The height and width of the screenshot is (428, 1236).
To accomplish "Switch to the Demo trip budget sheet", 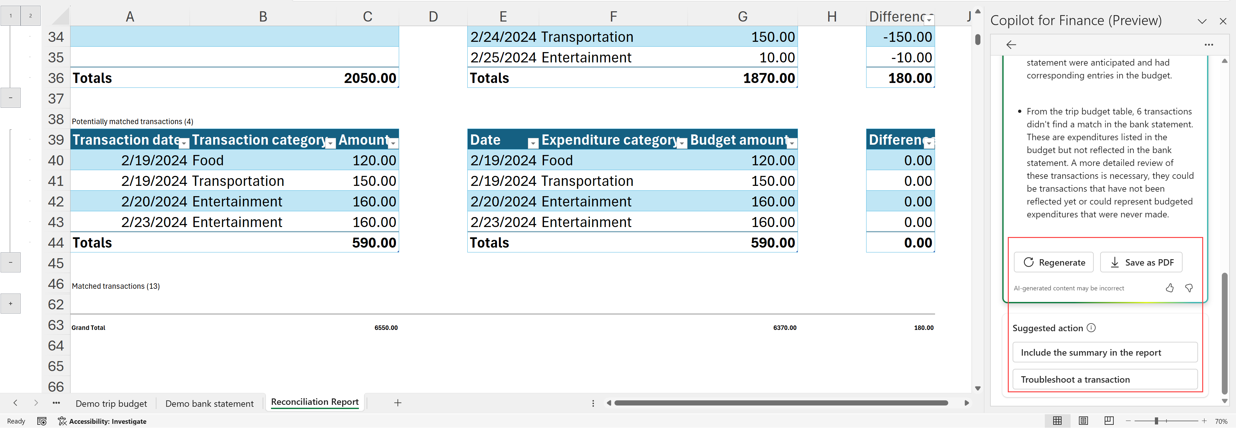I will (111, 404).
